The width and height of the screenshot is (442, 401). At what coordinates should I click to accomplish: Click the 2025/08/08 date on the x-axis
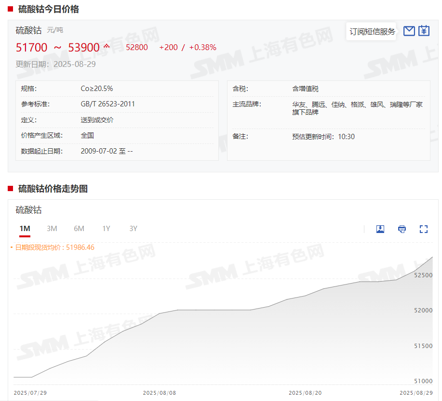point(160,393)
